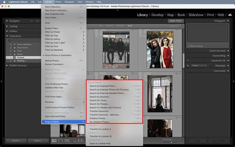Select the Portraits collection row

point(23,58)
